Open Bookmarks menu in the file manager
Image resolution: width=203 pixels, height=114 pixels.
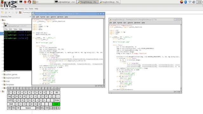19,9
